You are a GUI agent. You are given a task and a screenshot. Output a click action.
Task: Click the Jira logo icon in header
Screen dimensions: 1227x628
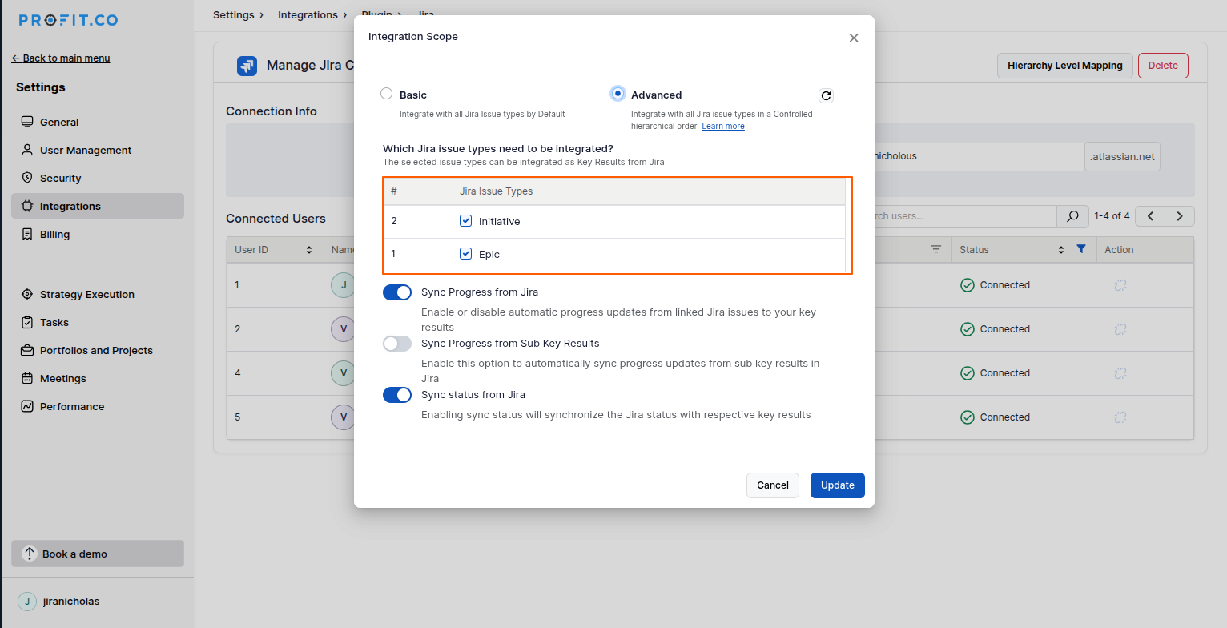(247, 66)
